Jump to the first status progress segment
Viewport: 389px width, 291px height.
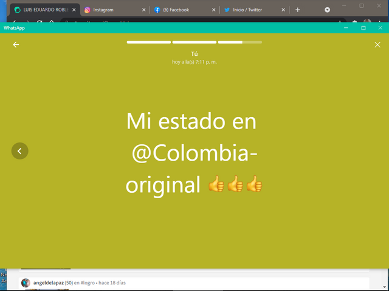pyautogui.click(x=148, y=42)
